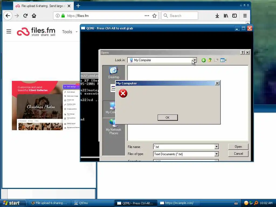Screen dimensions: 276x207
Task: Open the Downloads arrow in Firefox toolbar
Action: click(x=217, y=16)
